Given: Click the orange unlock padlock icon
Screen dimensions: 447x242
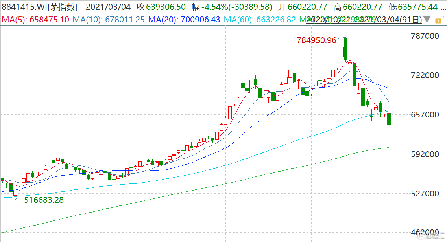Looking at the screenshot, I should pos(439,20).
